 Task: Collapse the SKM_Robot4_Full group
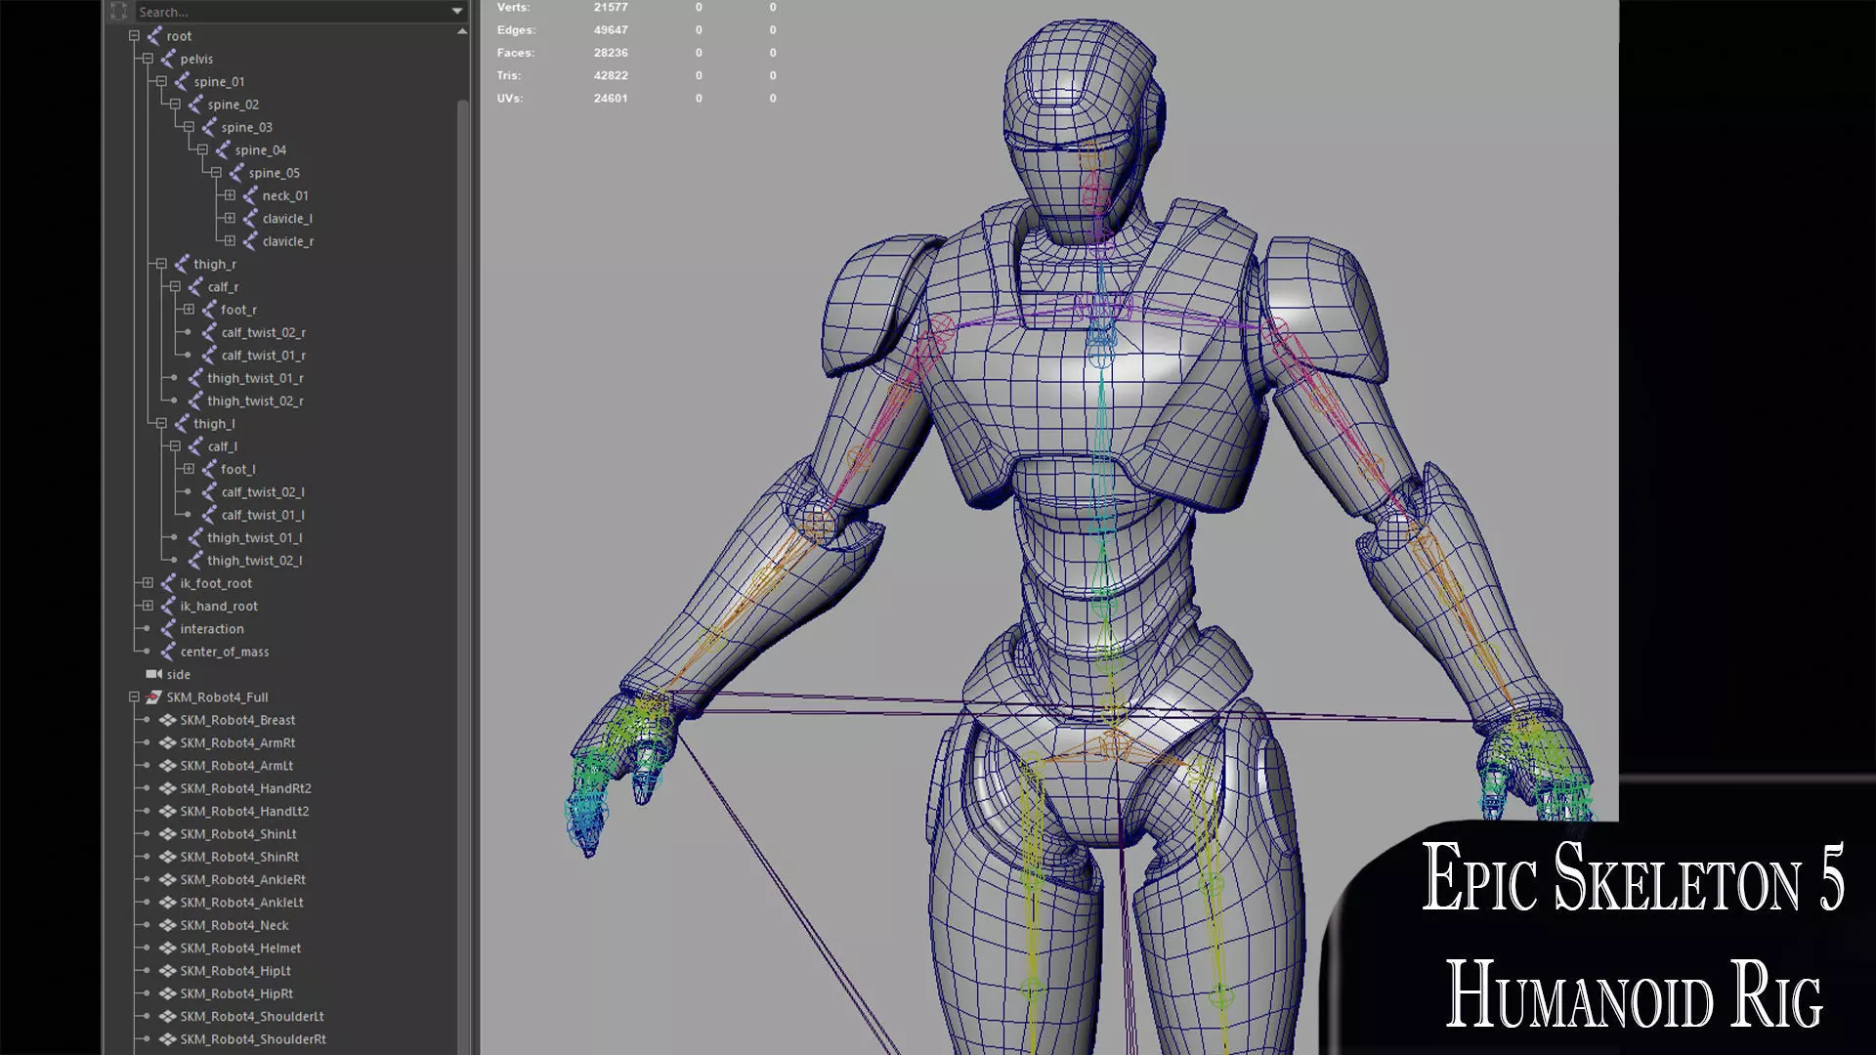134,697
